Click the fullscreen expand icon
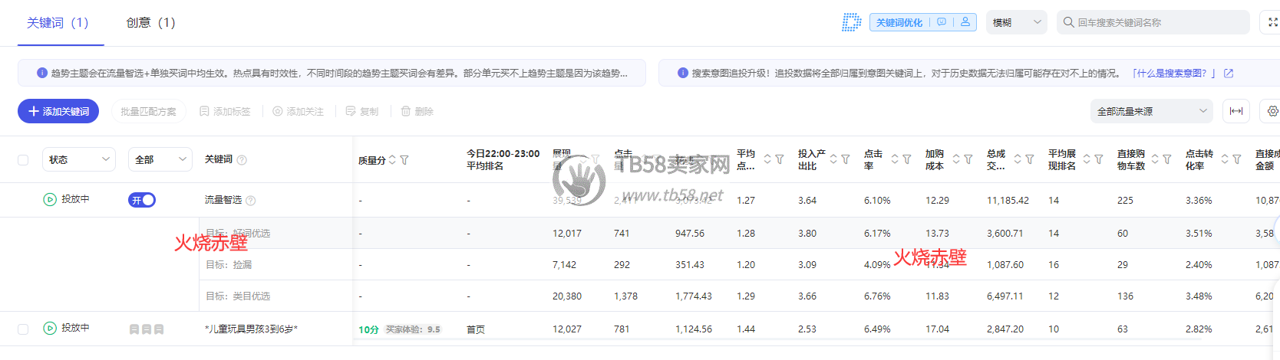1280x360 pixels. coord(1272,22)
